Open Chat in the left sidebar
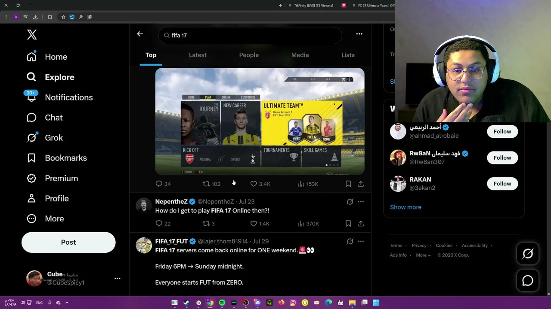551x309 pixels. pyautogui.click(x=44, y=118)
